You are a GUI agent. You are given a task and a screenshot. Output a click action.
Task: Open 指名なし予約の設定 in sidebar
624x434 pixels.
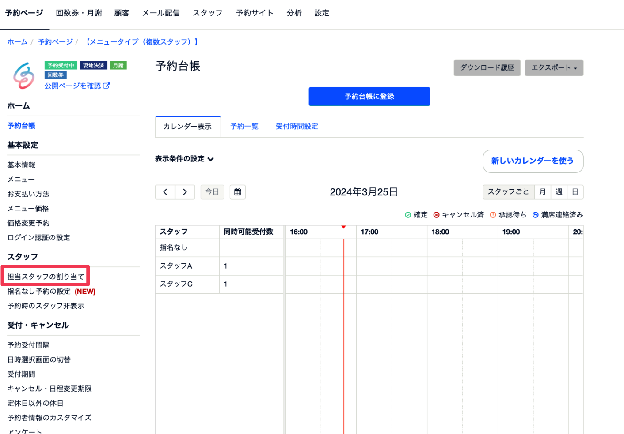point(39,292)
